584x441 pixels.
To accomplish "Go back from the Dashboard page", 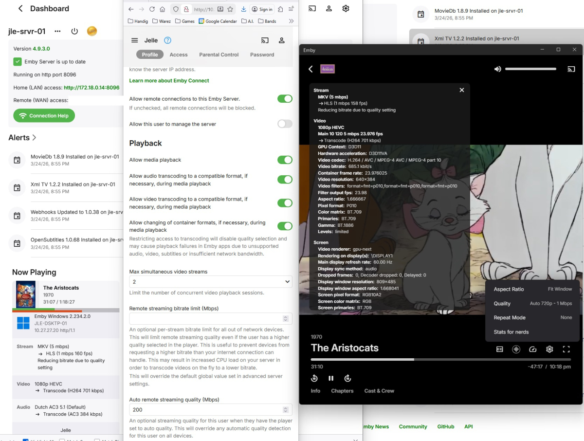I will pyautogui.click(x=20, y=9).
